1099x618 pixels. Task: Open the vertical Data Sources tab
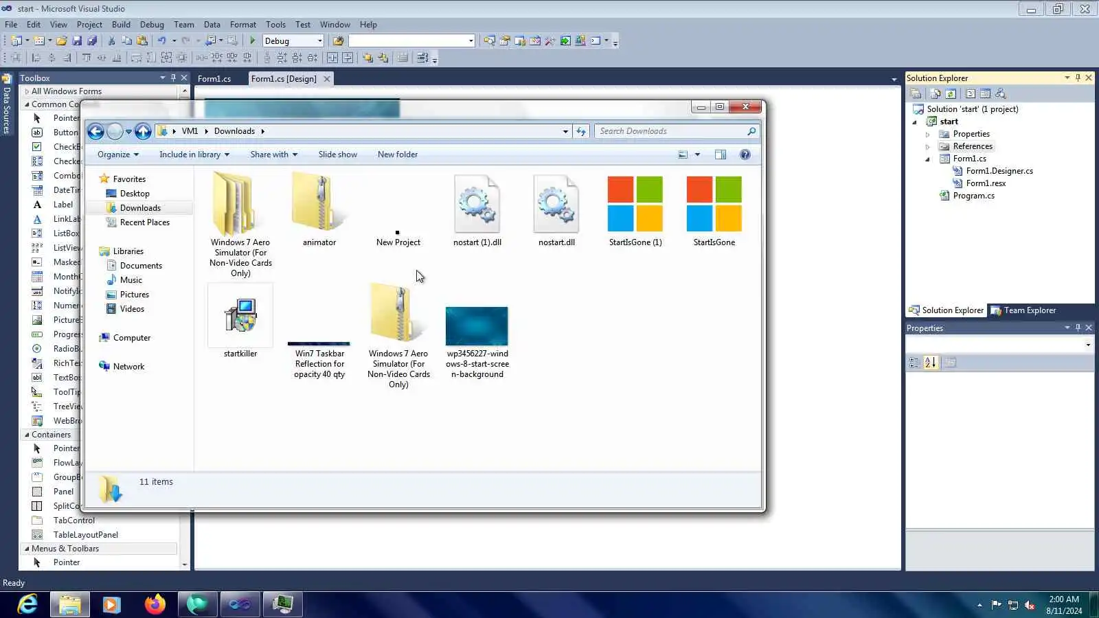(7, 104)
